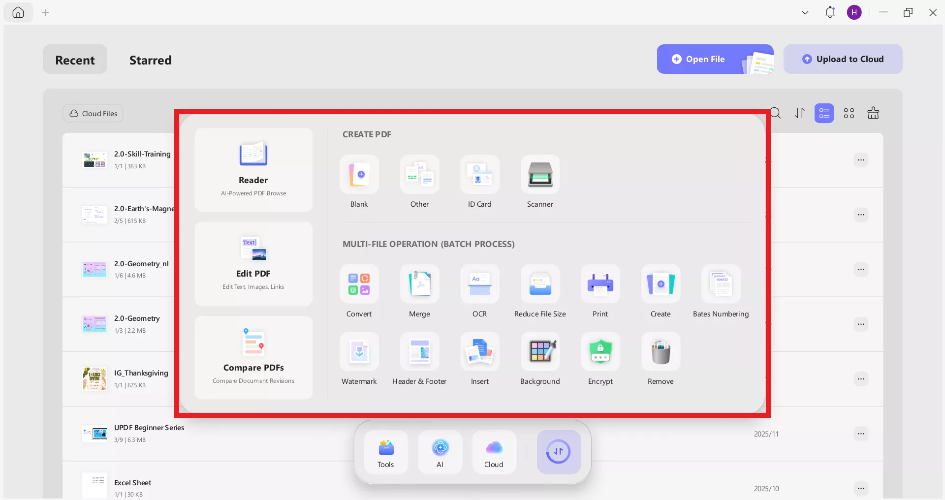Open the Blank PDF creation icon
This screenshot has height=500, width=945.
tap(359, 175)
